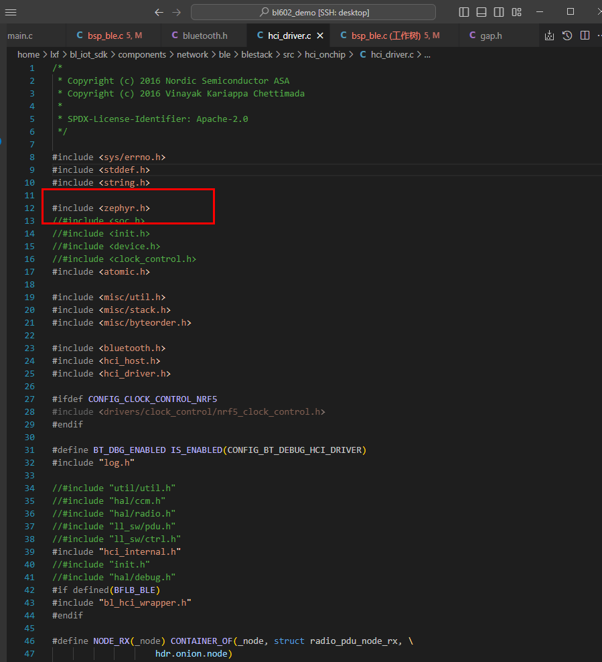Click the text 'SPDX-License-Identifier: Apache-2.0'
The image size is (602, 662).
[x=158, y=119]
